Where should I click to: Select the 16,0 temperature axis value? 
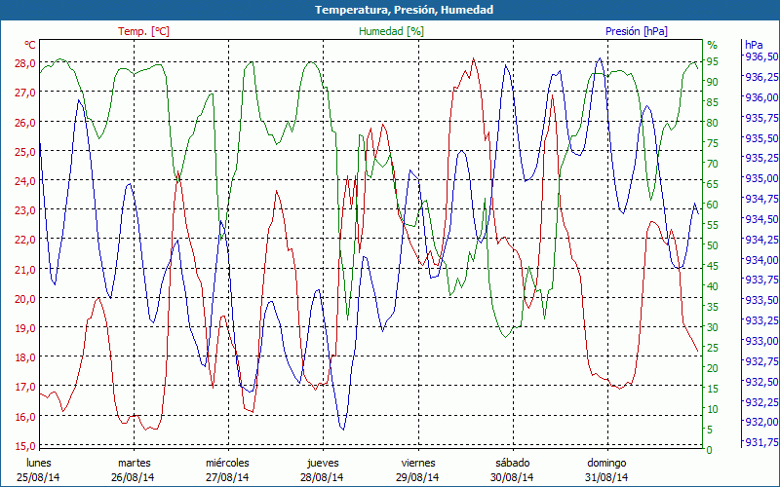tap(25, 417)
